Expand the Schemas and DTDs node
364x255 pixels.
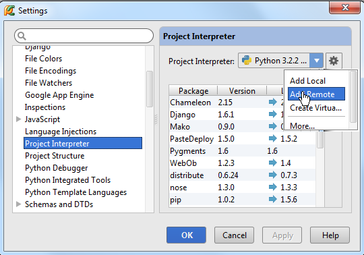click(x=19, y=204)
